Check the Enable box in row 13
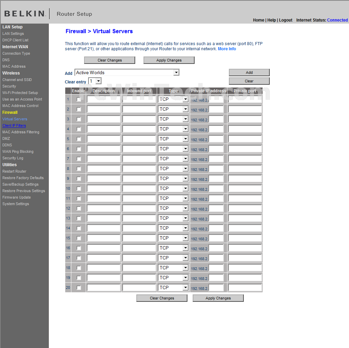349x348 pixels. (79, 218)
